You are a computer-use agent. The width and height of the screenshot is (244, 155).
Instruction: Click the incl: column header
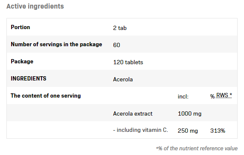(183, 97)
